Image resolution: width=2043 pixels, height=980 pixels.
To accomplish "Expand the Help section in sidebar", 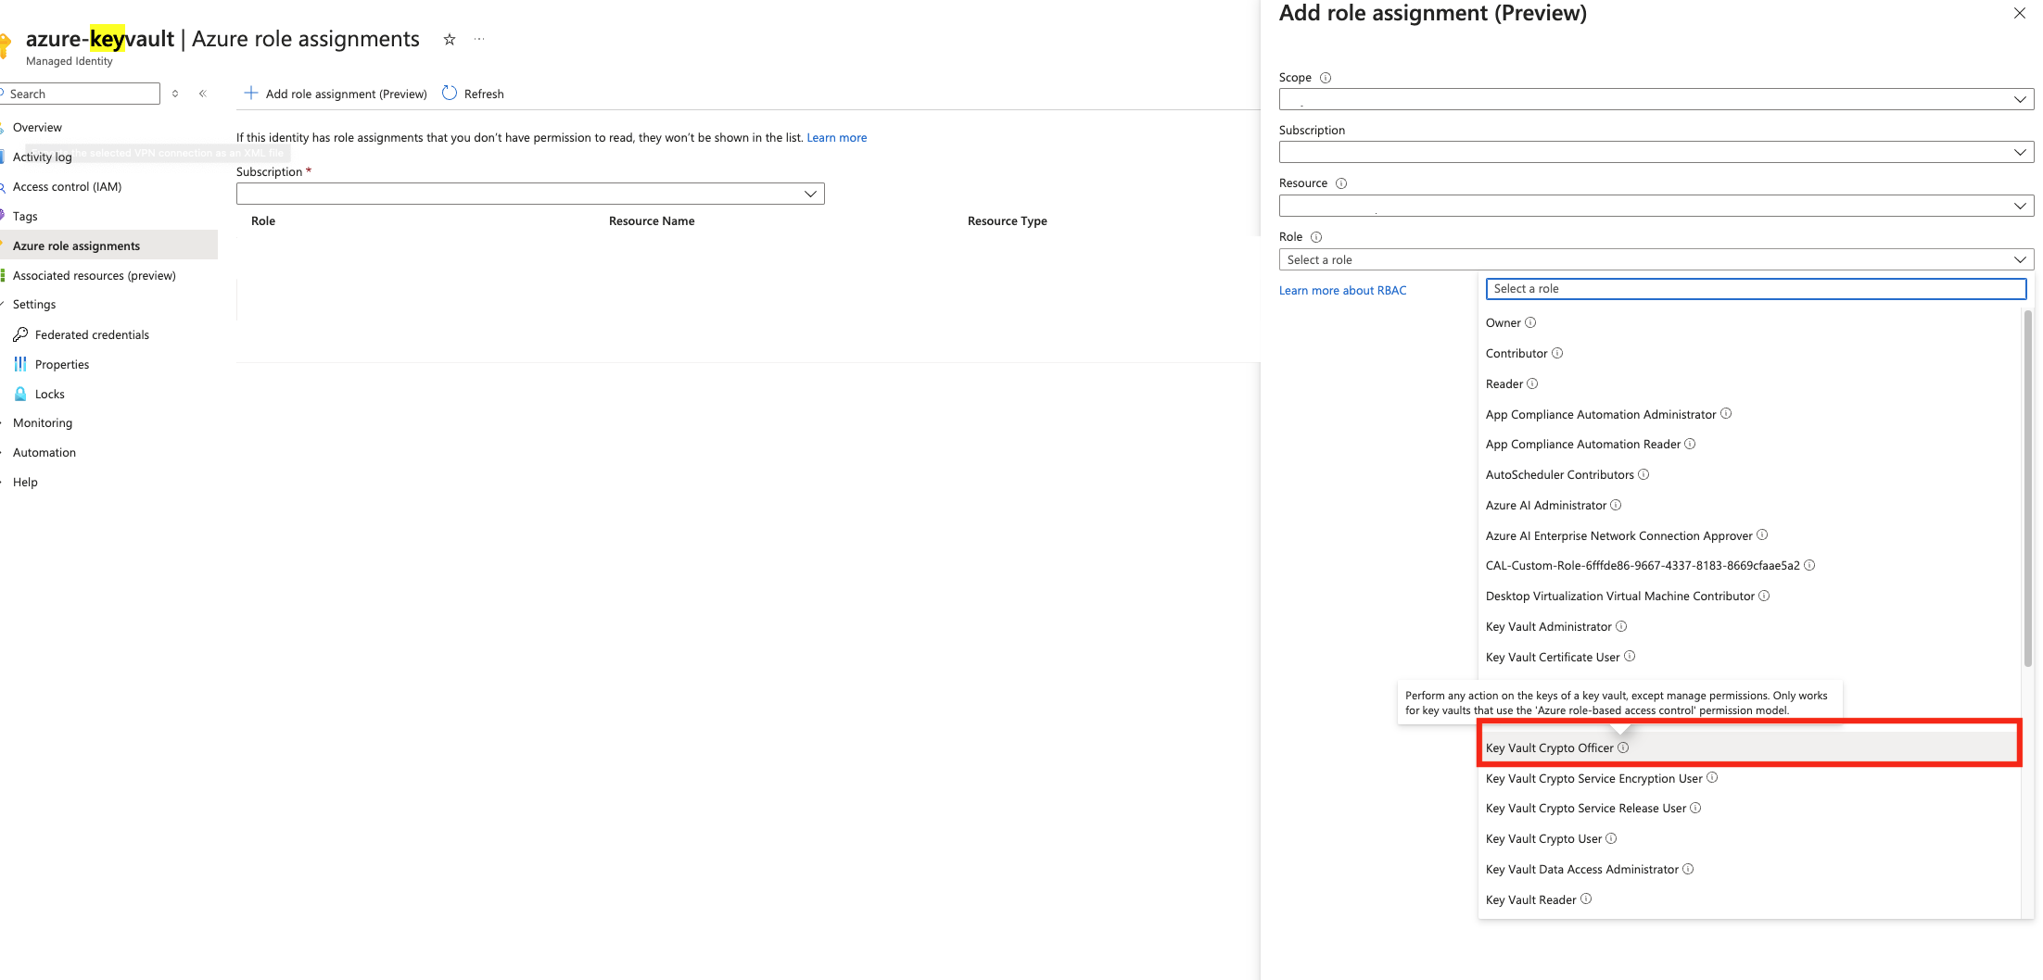I will 25,483.
